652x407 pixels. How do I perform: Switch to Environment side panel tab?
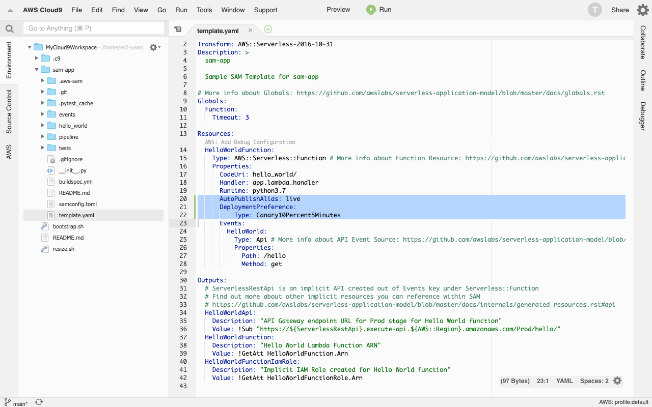(x=9, y=60)
